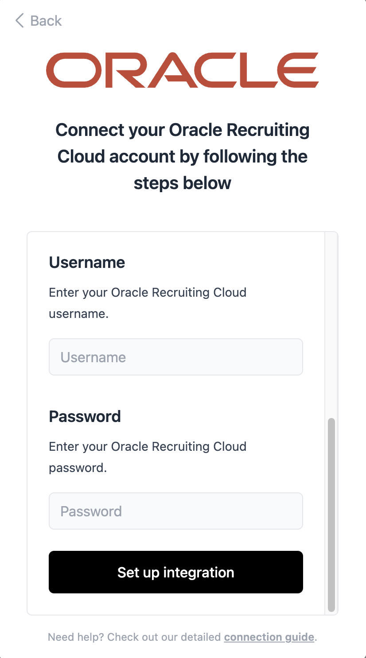This screenshot has width=366, height=658.
Task: Click the "Connect your Oracle Recruiting" heading line
Action: (x=182, y=130)
